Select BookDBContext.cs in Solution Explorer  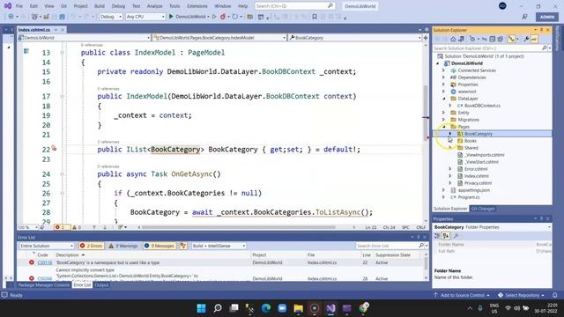click(482, 106)
